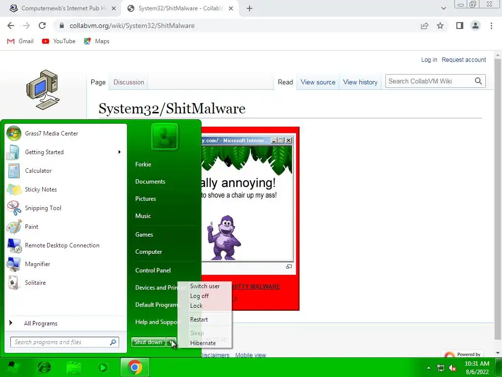This screenshot has width=502, height=377.
Task: Switch to the Discussion tab
Action: pos(129,82)
